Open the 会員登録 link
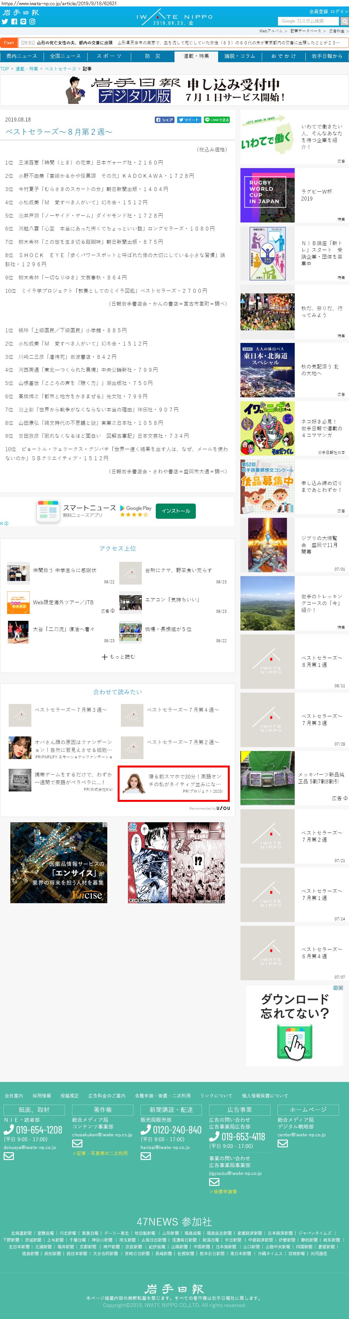Screen dimensions: 349x1319 pyautogui.click(x=318, y=11)
